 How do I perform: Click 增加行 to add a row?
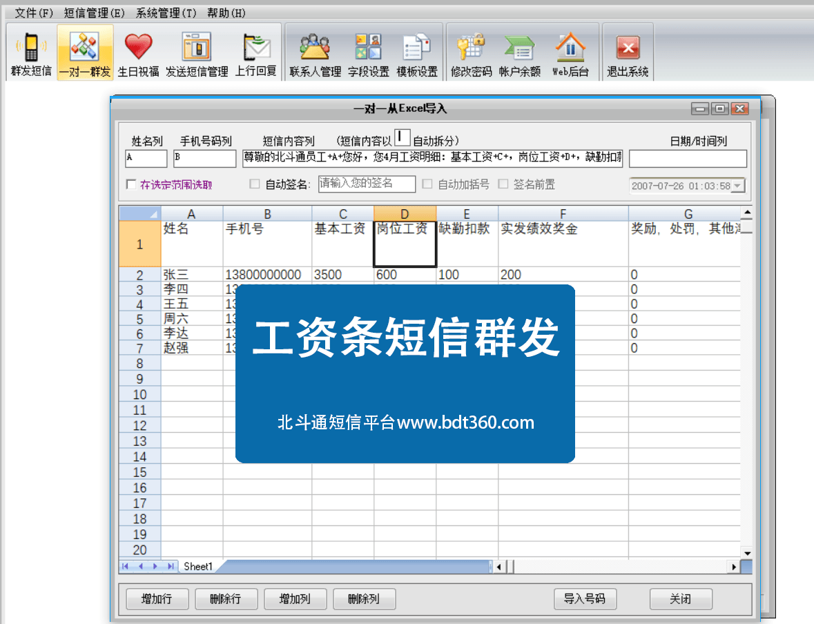[x=157, y=598]
